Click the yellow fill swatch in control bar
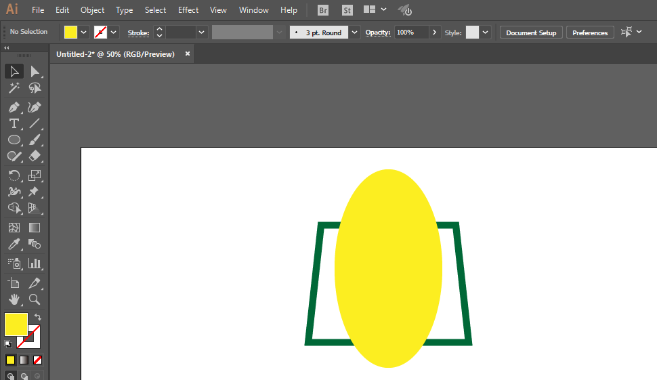Viewport: 657px width, 380px height. (x=70, y=33)
